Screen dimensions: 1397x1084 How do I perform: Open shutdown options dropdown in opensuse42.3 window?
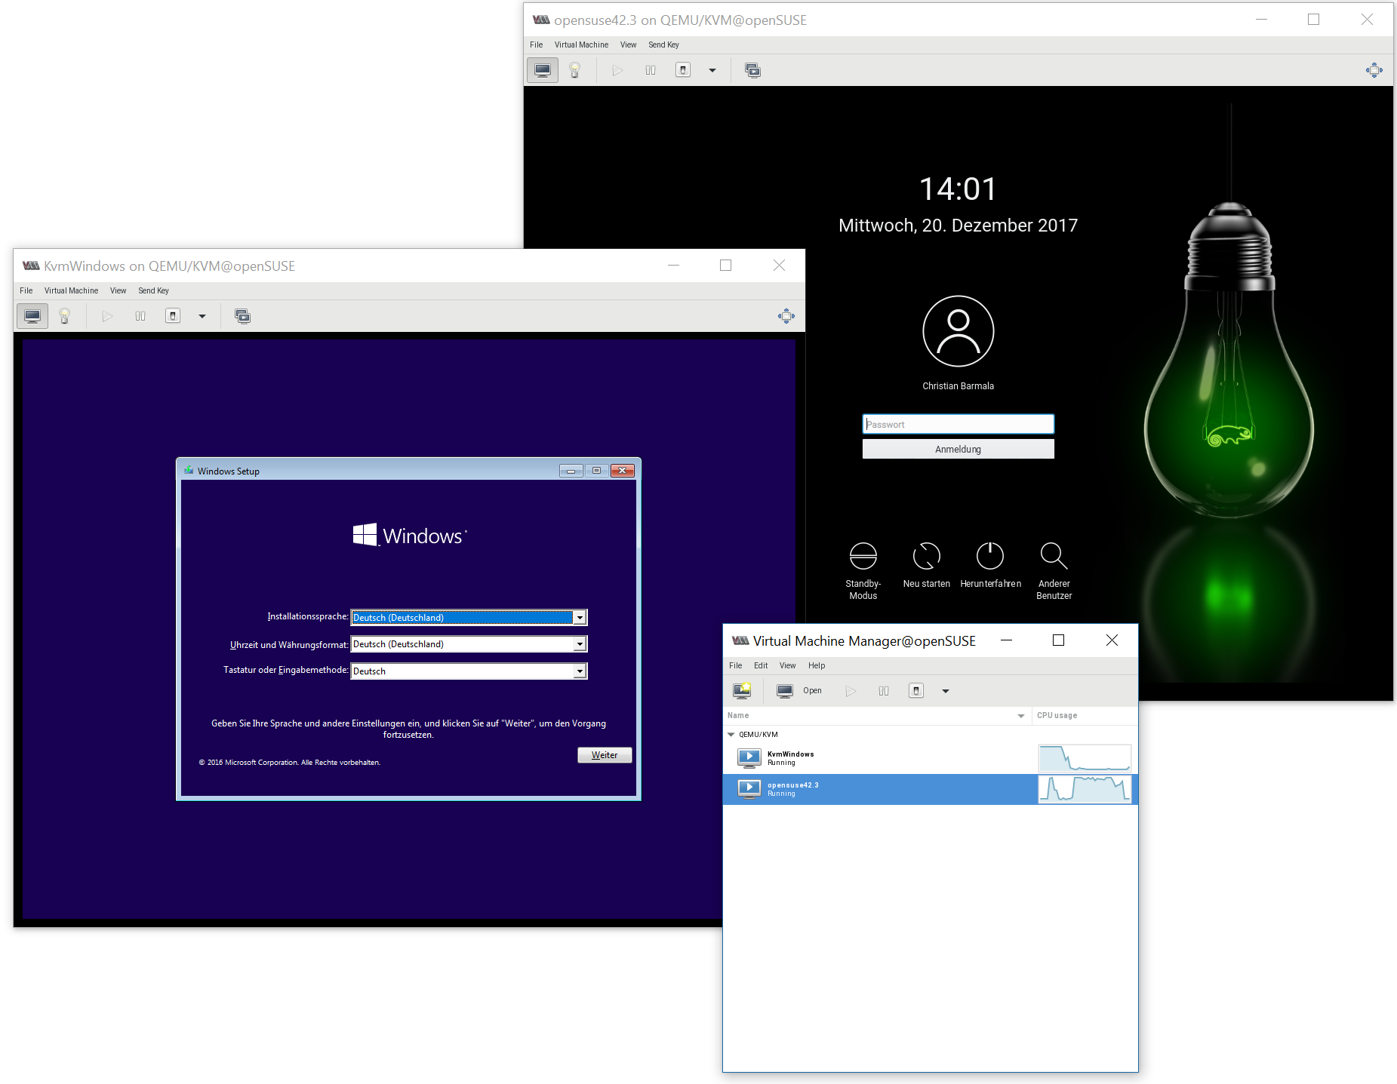point(712,70)
